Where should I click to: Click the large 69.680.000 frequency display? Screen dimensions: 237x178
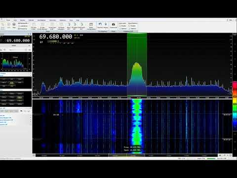[56, 37]
